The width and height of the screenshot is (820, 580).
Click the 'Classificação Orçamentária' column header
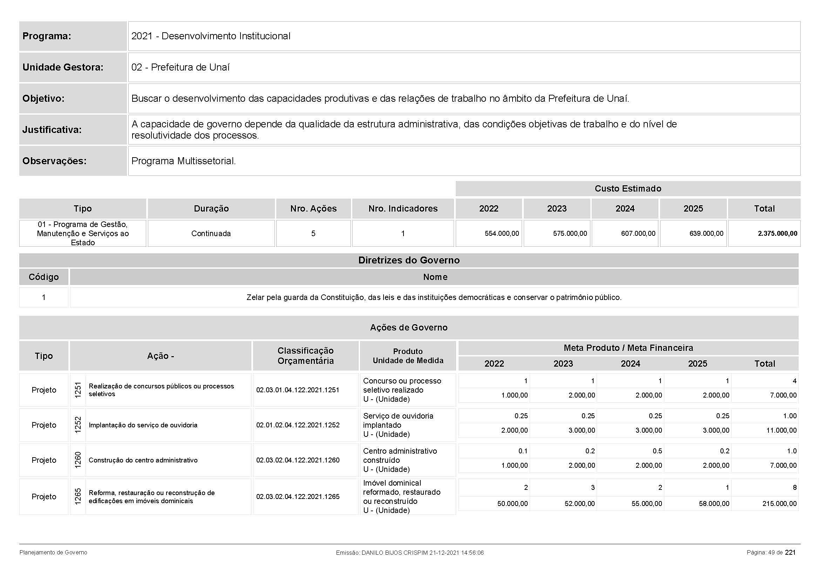click(305, 355)
